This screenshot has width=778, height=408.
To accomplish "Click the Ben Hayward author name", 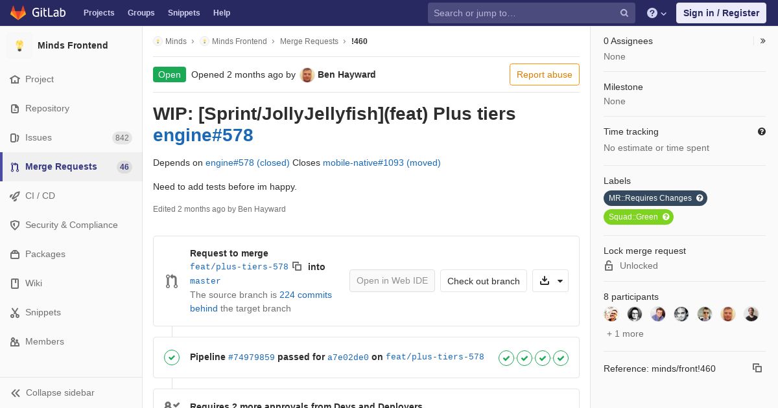I will (x=347, y=74).
